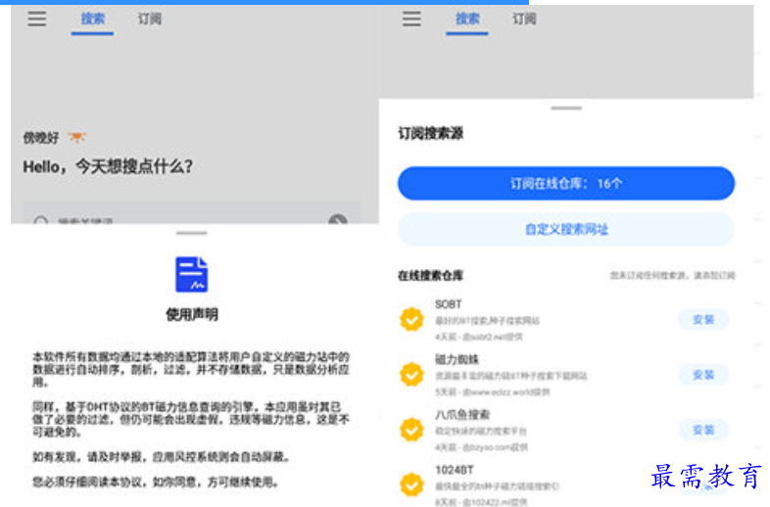Click the 八爪鱼搜索 source title
This screenshot has width=770, height=507.
(462, 415)
